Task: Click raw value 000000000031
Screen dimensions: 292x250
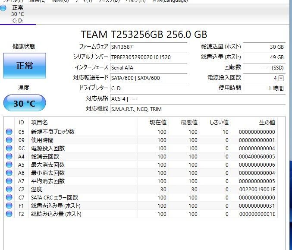Action: coord(257,206)
